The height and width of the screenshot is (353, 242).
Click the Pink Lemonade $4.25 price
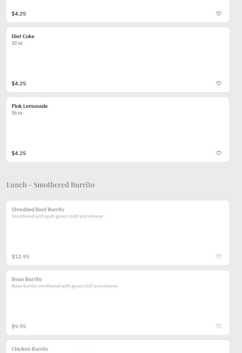coord(19,153)
